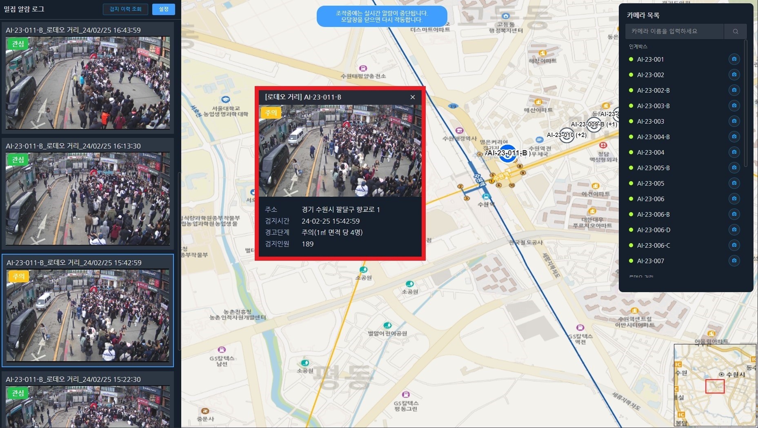Click the camera icon beside AI-23-005

734,183
